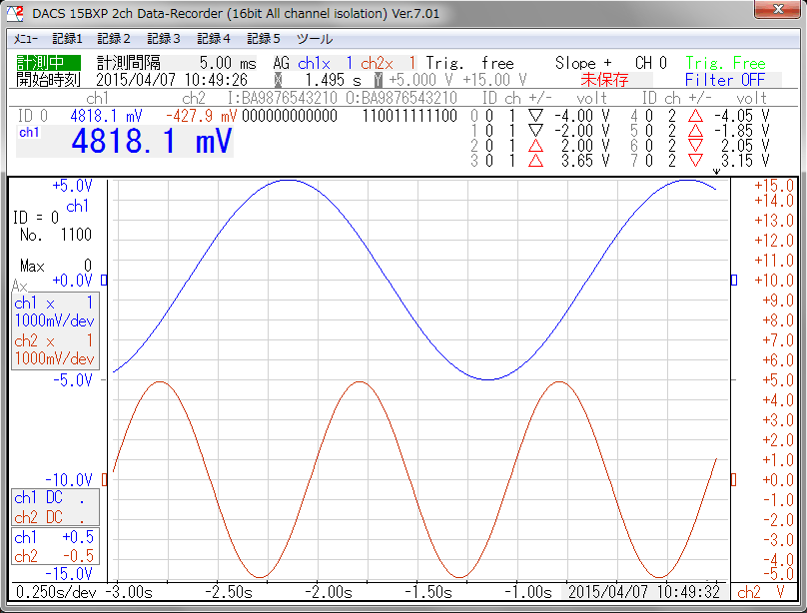Screen dimensions: 807x613
Task: Click the down triangle of ID 0 -4.00 V
Action: click(x=535, y=116)
